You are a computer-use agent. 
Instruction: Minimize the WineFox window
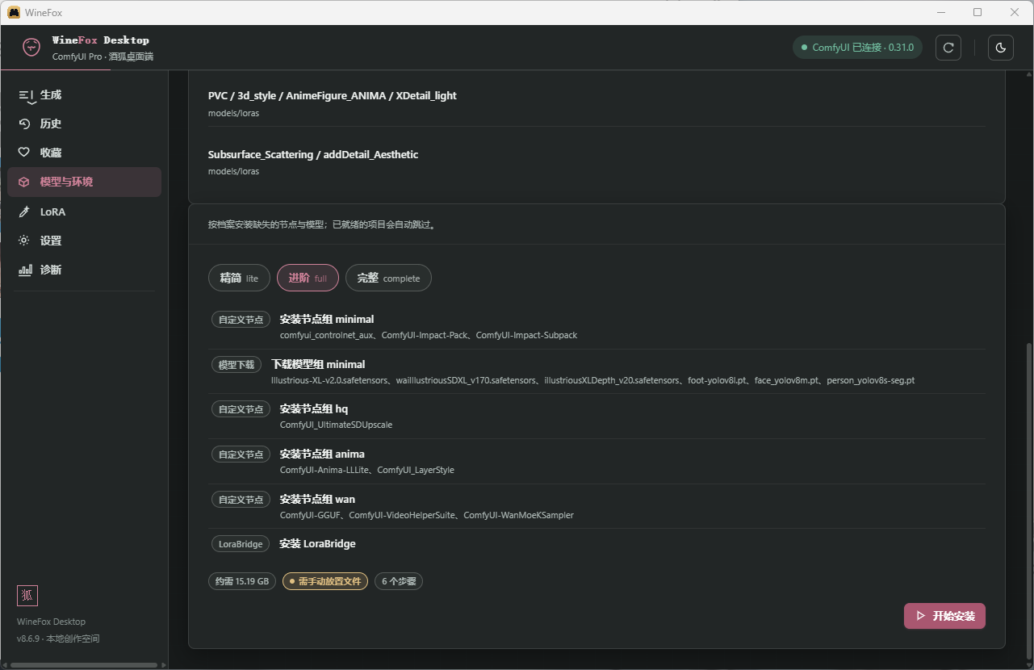tap(940, 12)
